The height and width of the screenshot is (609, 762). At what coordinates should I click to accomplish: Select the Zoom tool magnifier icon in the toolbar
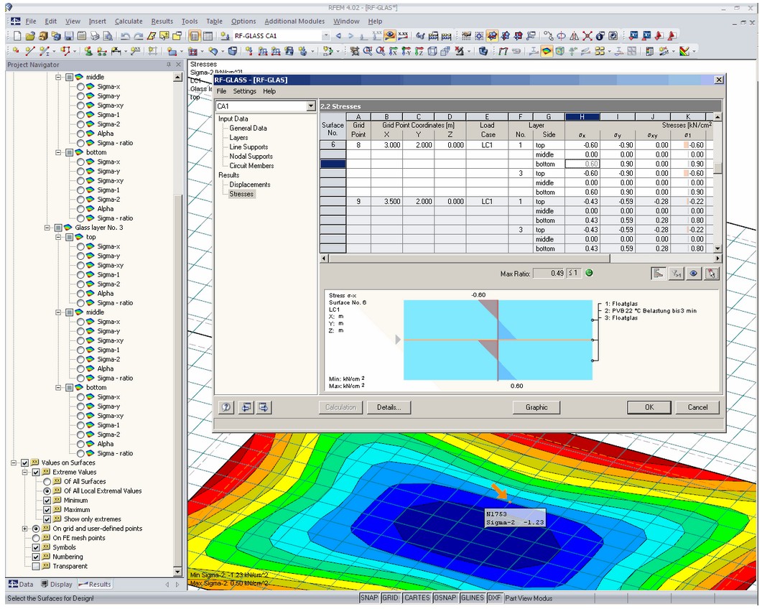(x=368, y=50)
